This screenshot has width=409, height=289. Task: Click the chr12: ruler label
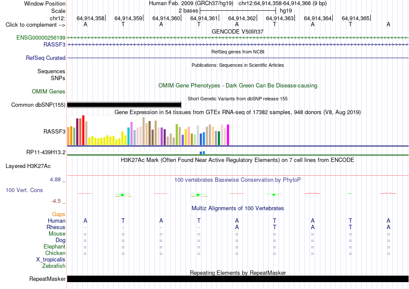pyautogui.click(x=58, y=18)
